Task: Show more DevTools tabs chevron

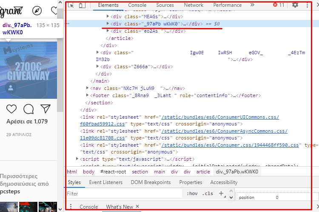Action: coord(252,5)
